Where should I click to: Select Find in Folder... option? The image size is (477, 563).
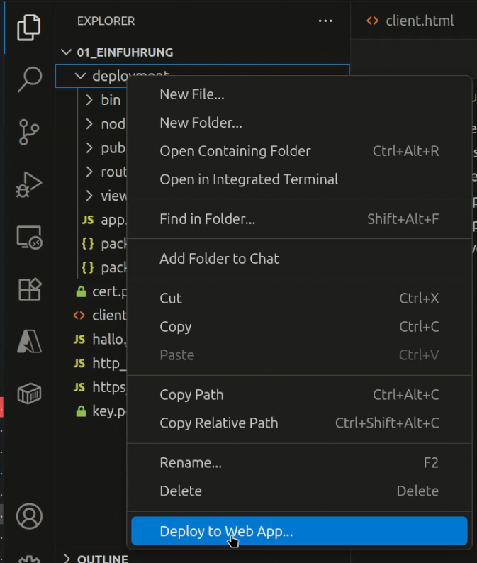point(207,219)
